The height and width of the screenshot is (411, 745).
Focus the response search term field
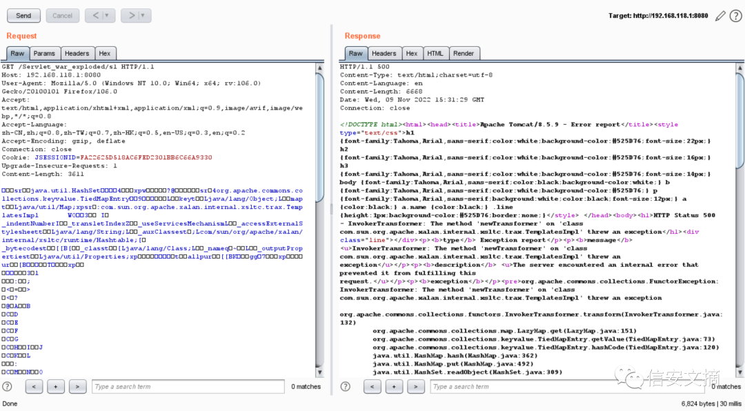(568, 387)
